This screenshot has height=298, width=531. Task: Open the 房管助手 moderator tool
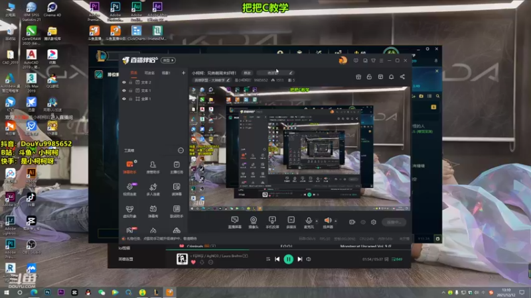point(153,168)
